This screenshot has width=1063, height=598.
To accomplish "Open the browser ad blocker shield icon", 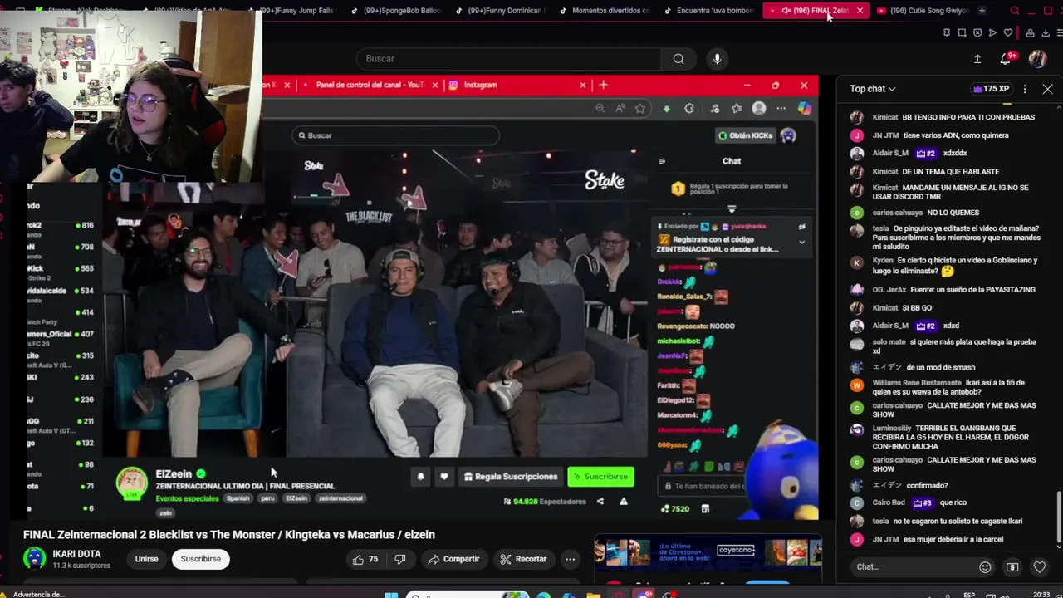I will click(977, 32).
